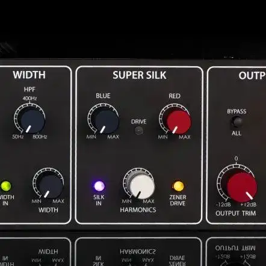Toggle the yellow ZENER DRIVE button

point(178,186)
